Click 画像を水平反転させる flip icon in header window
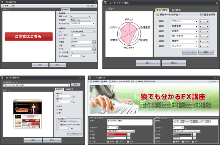 pyautogui.click(x=136, y=82)
